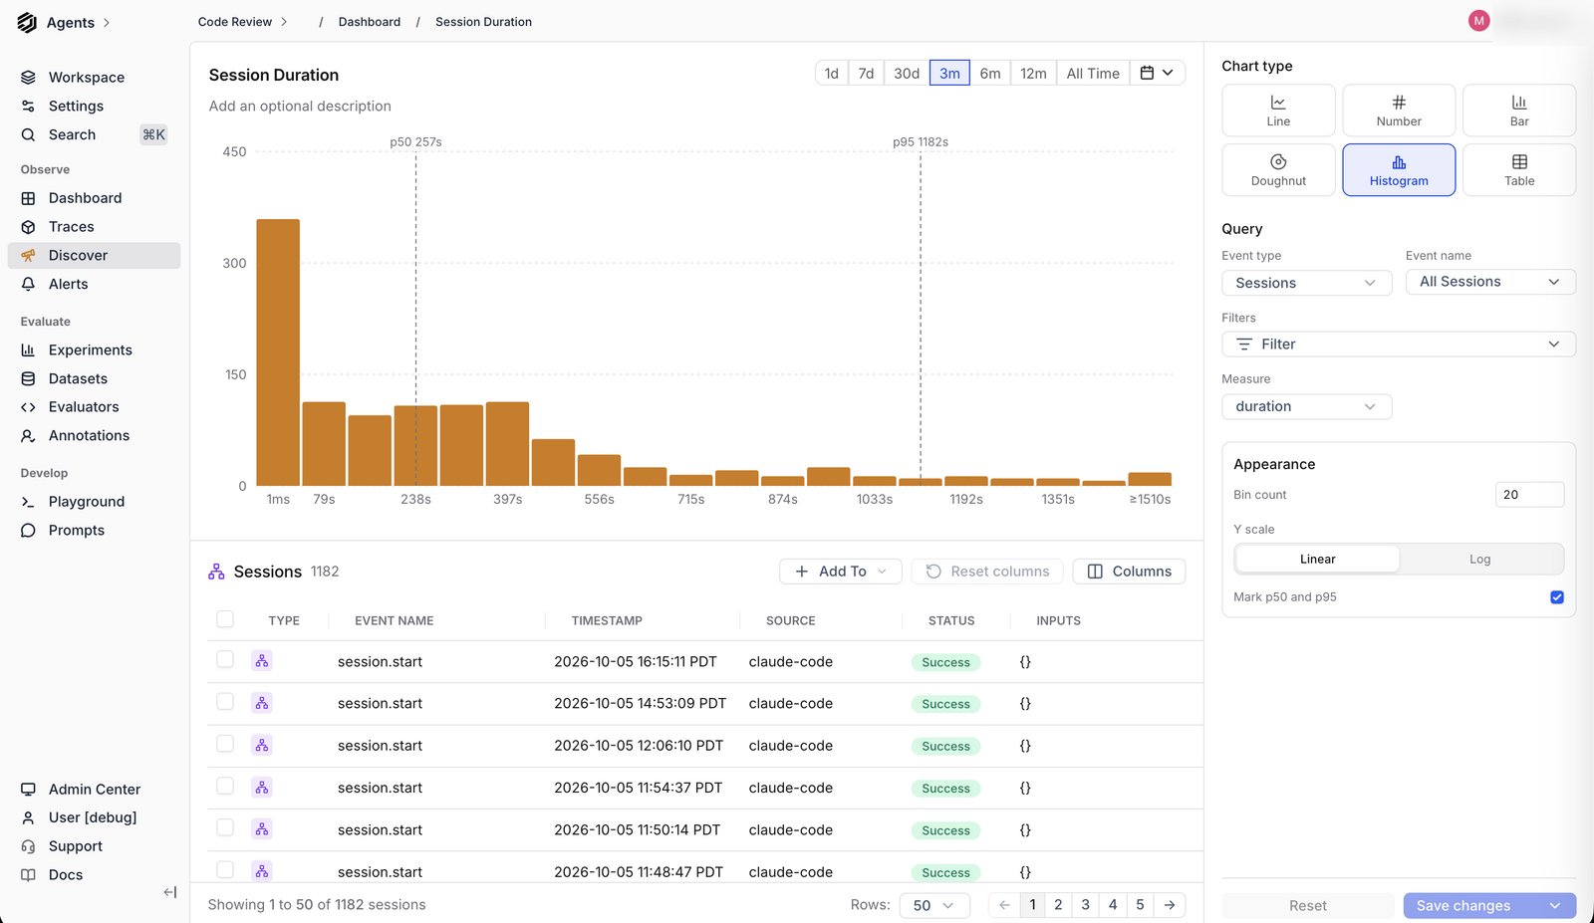Click Reset columns button

(x=987, y=572)
